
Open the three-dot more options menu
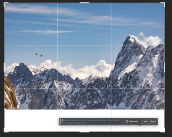pyautogui.click(x=145, y=121)
